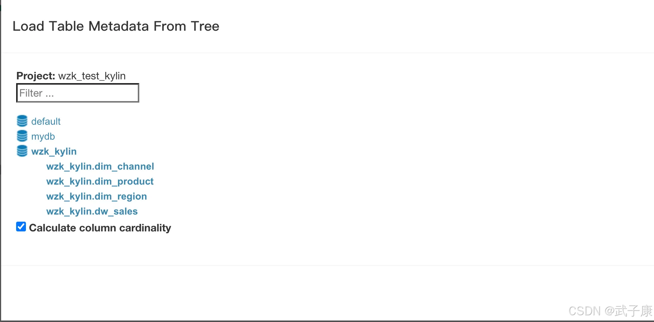The width and height of the screenshot is (654, 322).
Task: Click the Project: label
Action: click(36, 76)
